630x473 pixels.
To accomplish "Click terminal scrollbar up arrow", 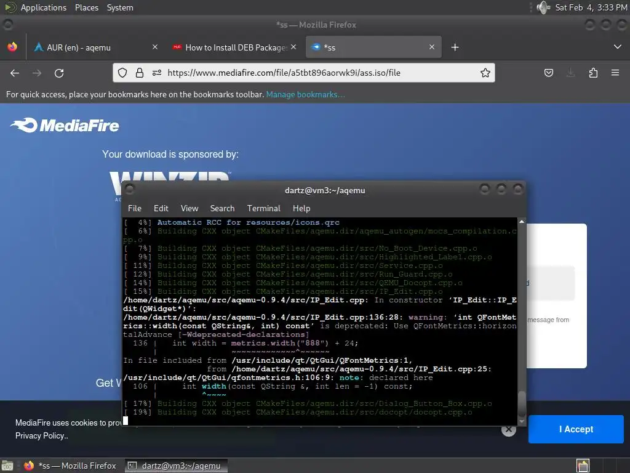I will (522, 222).
